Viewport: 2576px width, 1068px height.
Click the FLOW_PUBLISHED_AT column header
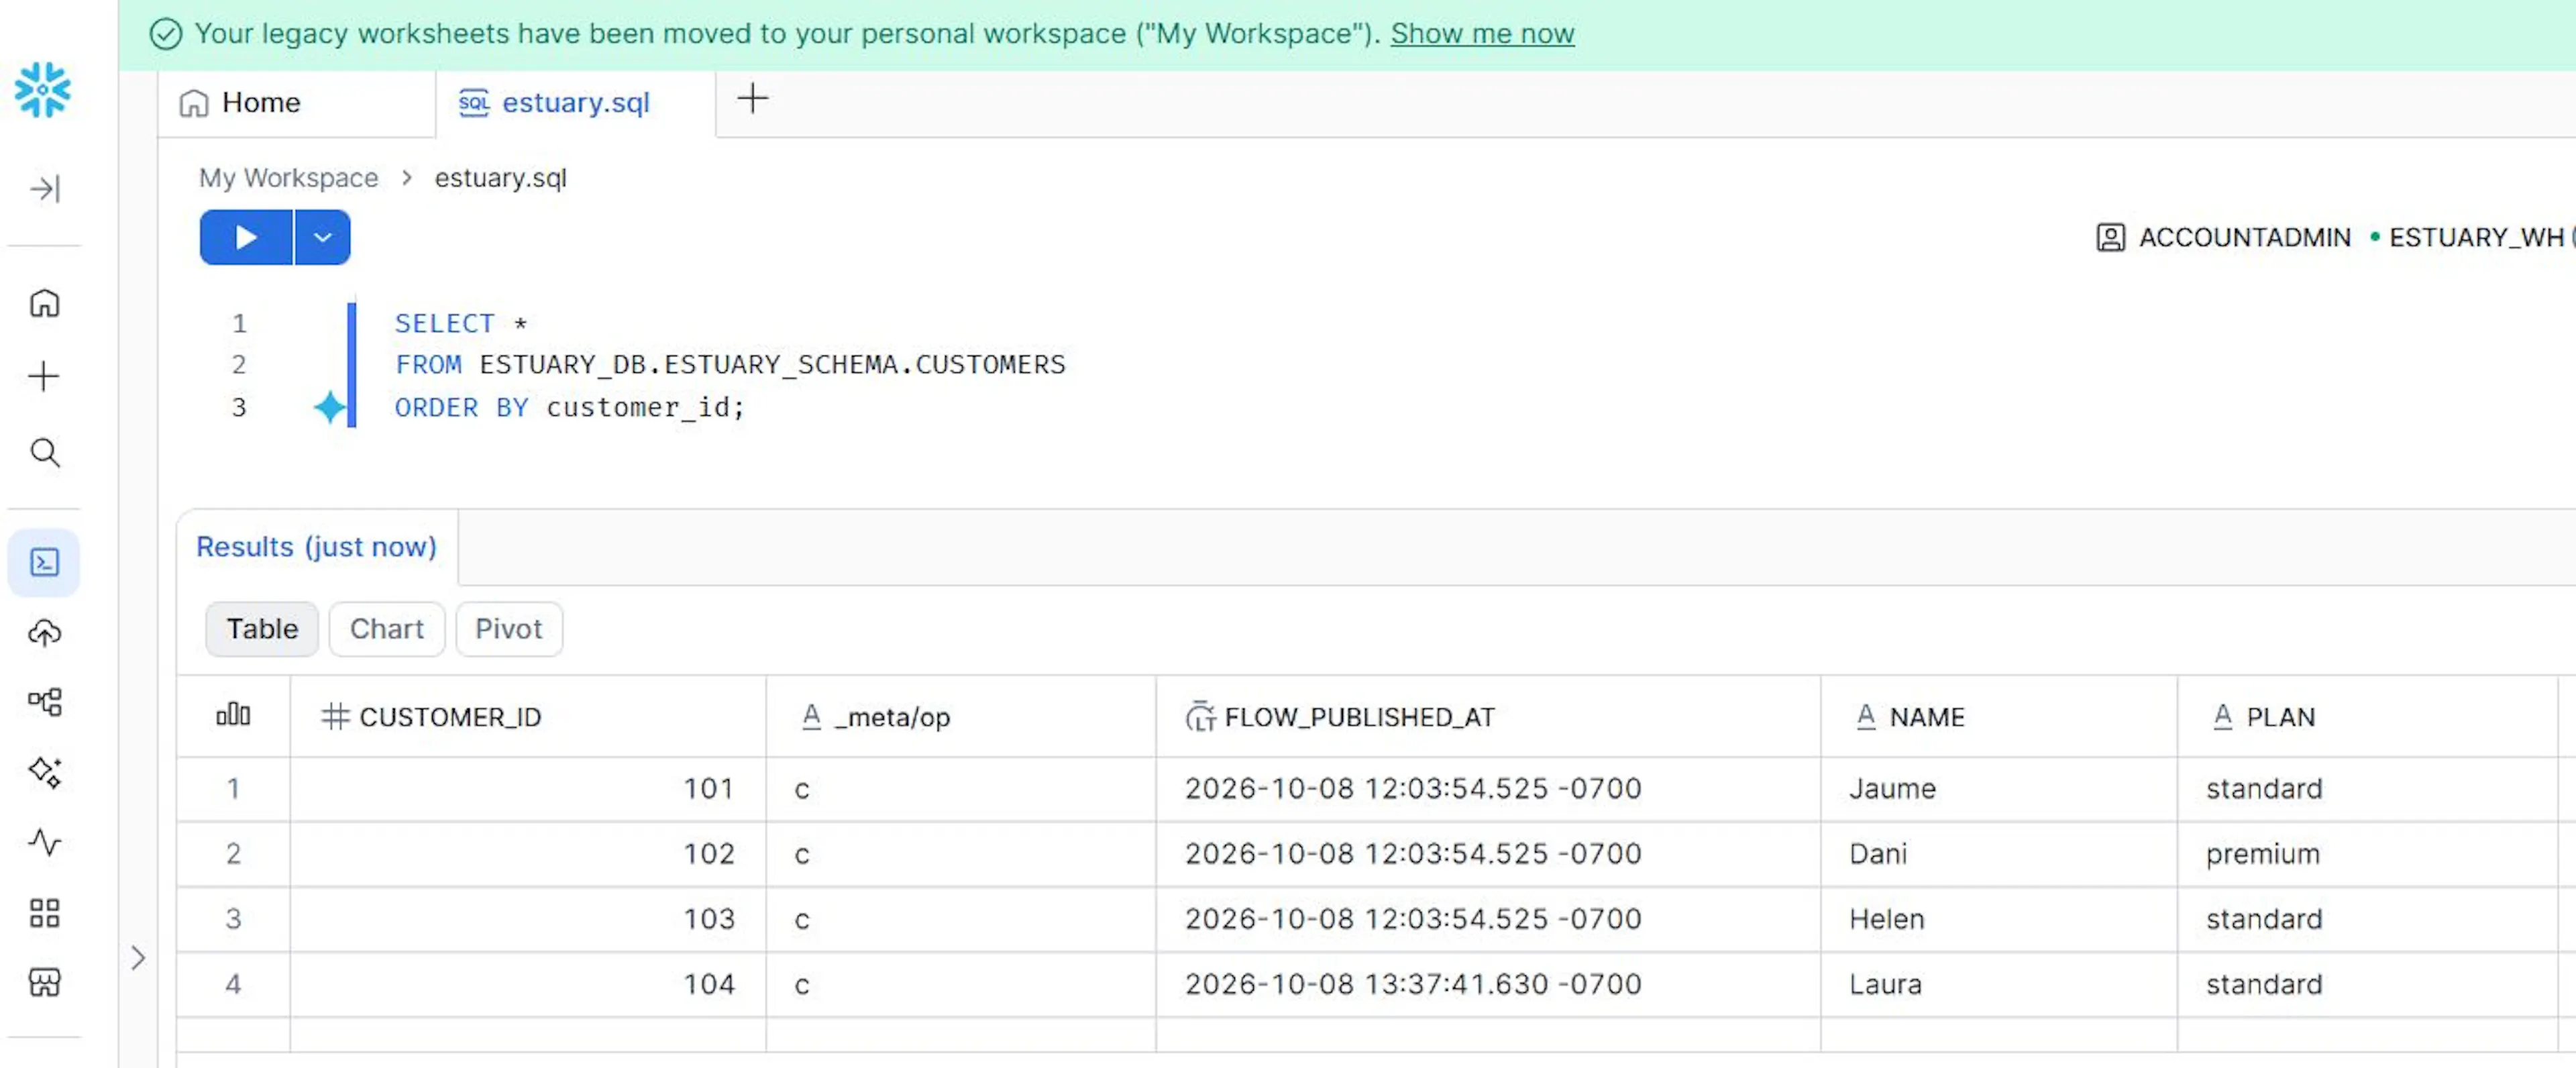(x=1488, y=716)
